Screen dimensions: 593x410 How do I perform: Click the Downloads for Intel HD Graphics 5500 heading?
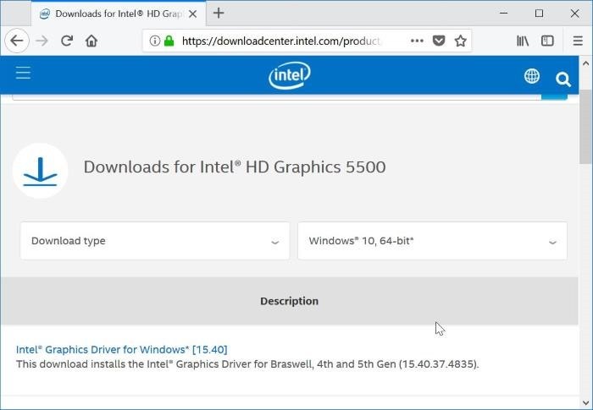pyautogui.click(x=235, y=167)
